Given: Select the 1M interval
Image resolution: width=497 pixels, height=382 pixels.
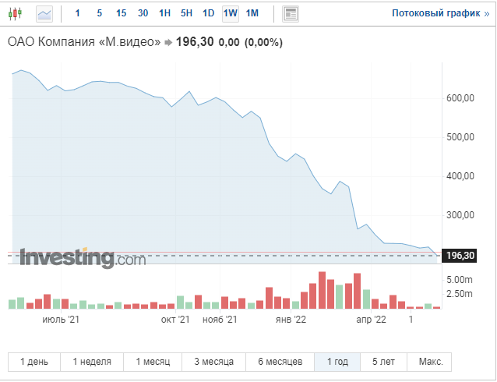Looking at the screenshot, I should coord(252,13).
